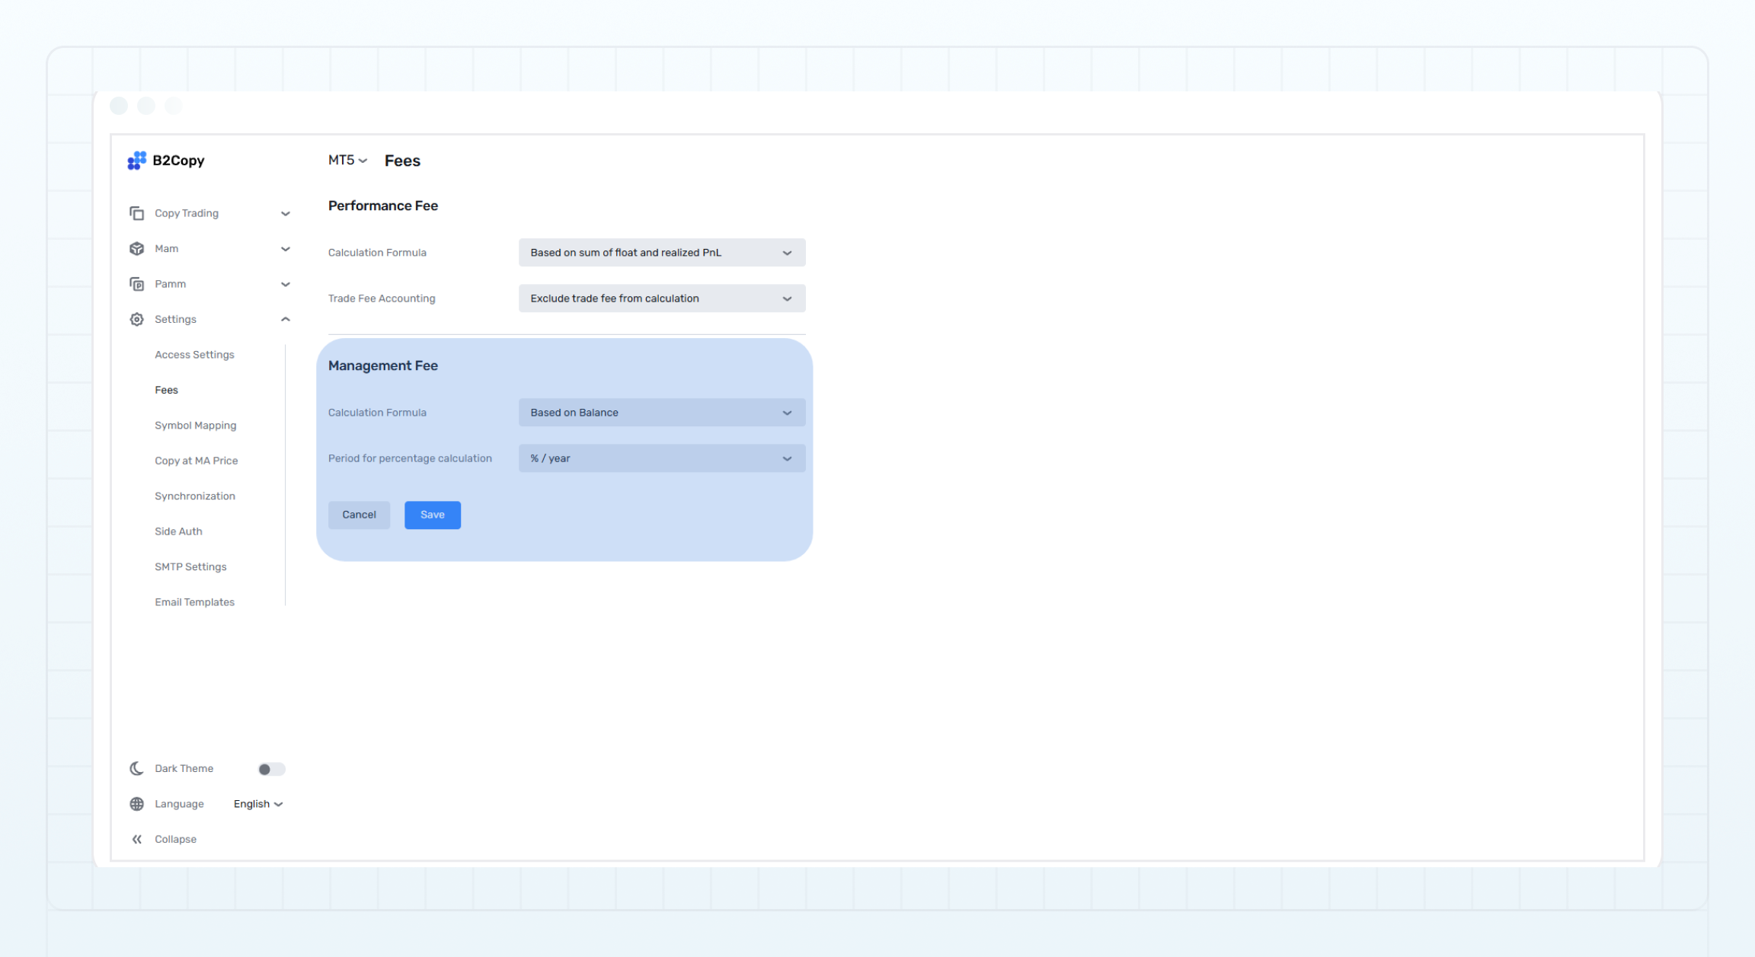This screenshot has height=957, width=1755.
Task: Click the Dark Theme moon icon
Action: tap(136, 769)
